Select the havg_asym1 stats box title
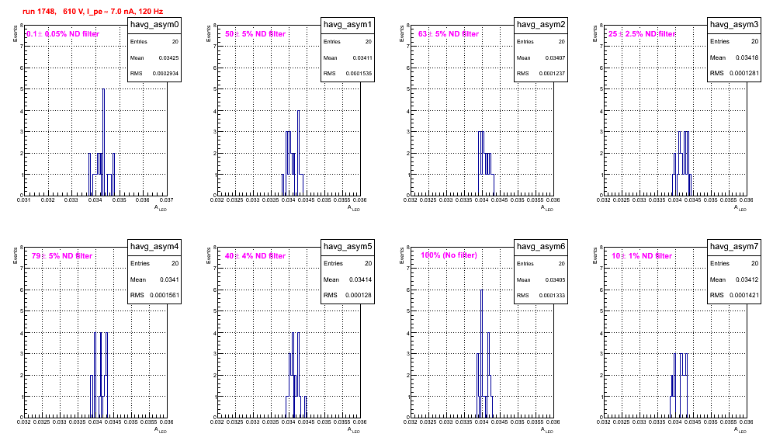Image resolution: width=773 pixels, height=444 pixels. (x=348, y=24)
